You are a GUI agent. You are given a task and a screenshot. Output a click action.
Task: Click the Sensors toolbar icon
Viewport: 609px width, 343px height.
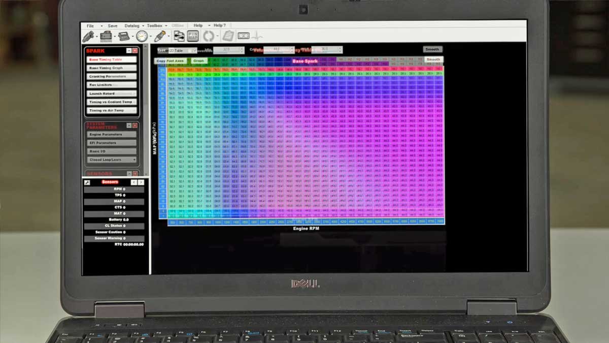(x=106, y=36)
